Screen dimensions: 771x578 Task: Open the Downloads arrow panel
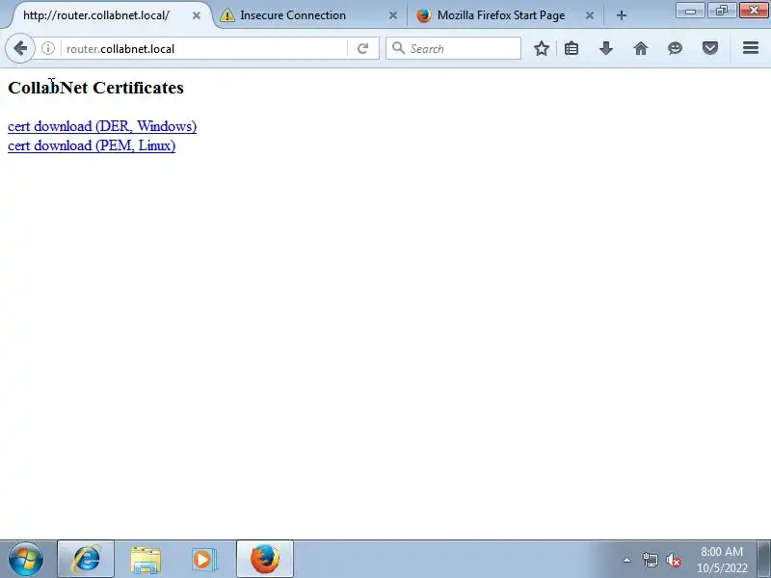(606, 49)
